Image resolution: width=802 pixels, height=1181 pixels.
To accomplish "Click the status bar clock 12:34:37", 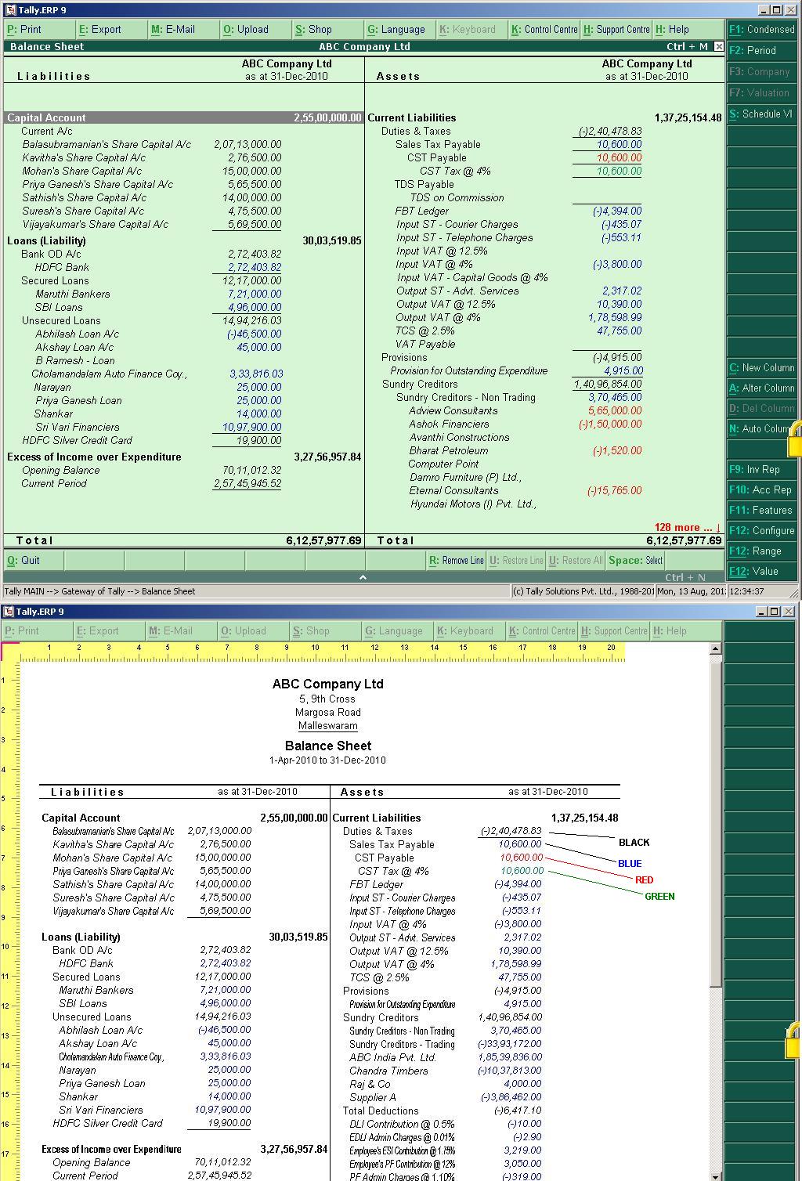I will coord(746,591).
